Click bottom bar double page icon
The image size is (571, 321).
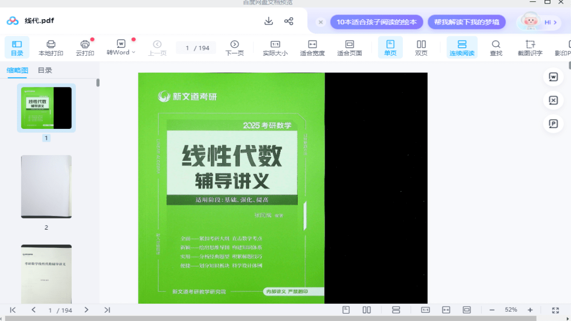367,310
